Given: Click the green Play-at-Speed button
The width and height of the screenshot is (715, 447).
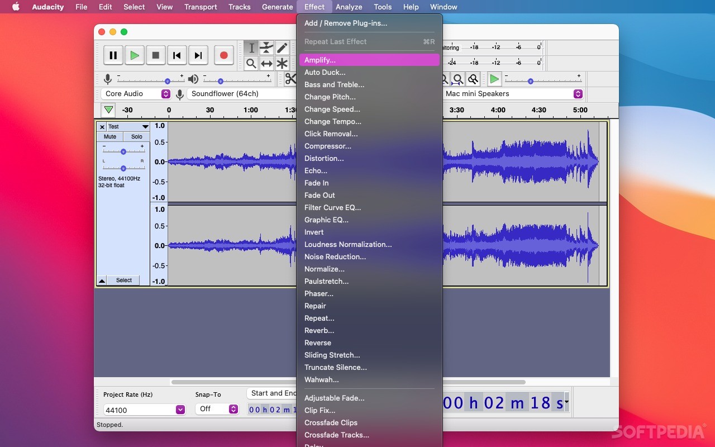Looking at the screenshot, I should (494, 79).
